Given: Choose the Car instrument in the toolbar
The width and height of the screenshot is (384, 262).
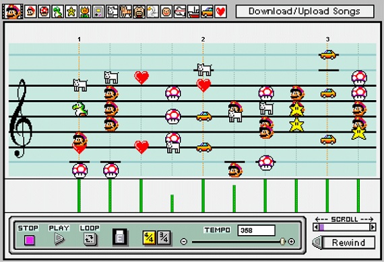Looking at the screenshot, I should [207, 11].
